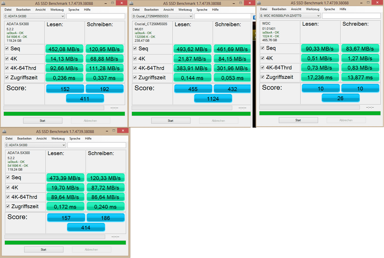Open Hilfe menu in ADATA window scoring 411
The width and height of the screenshot is (384, 258).
[87, 10]
